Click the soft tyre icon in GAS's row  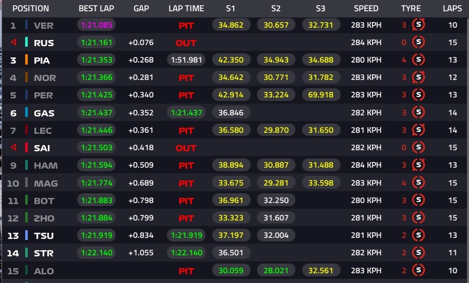(419, 113)
